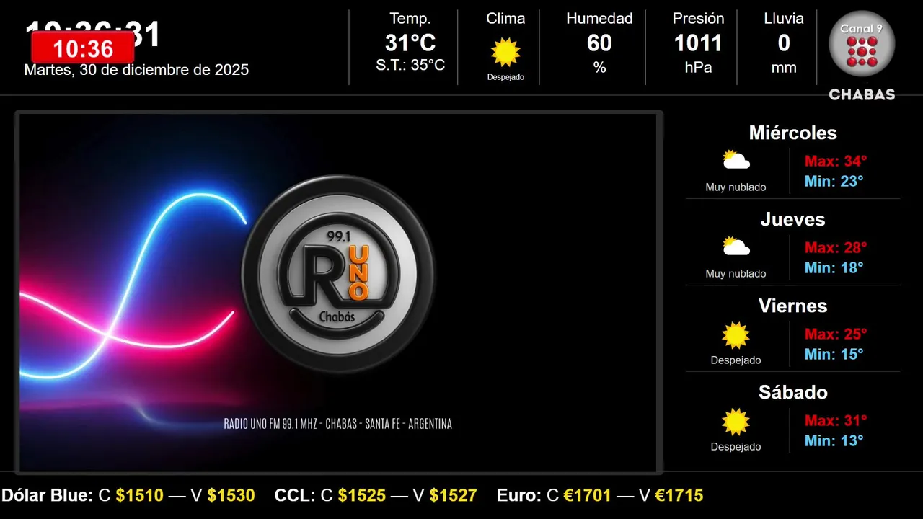The image size is (923, 519).
Task: Click Despejado label under Sábado
Action: click(x=736, y=447)
